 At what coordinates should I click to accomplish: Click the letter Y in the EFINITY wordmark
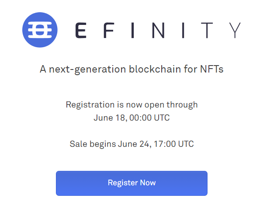(x=235, y=30)
